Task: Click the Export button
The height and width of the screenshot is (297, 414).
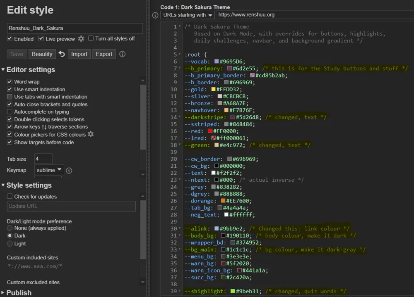Action: pyautogui.click(x=104, y=54)
